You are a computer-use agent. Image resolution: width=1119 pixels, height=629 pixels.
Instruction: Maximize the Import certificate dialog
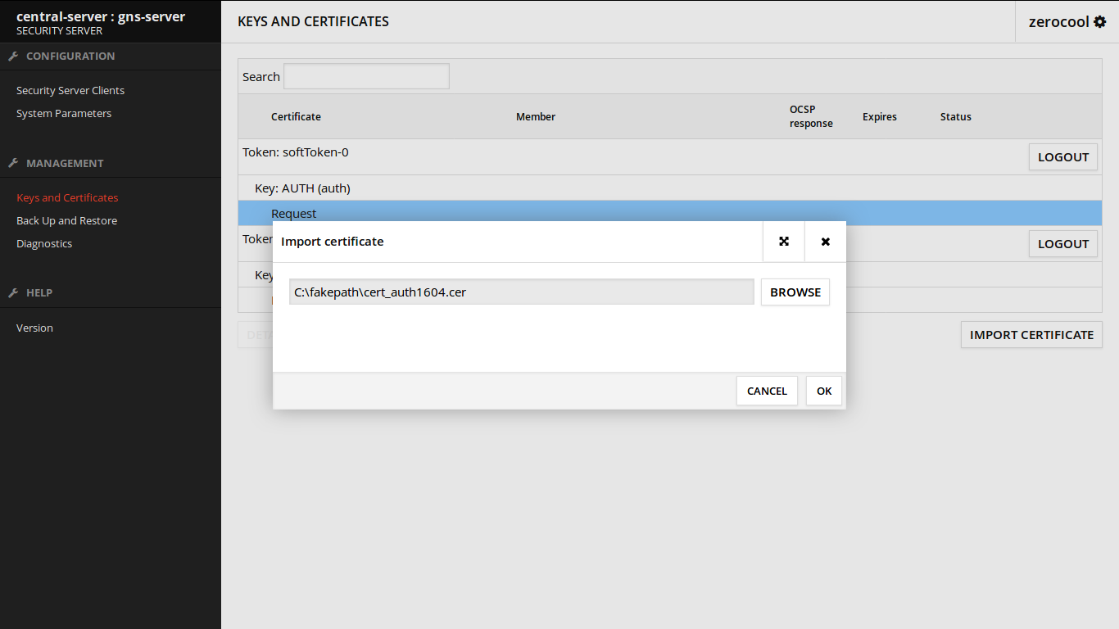pyautogui.click(x=784, y=242)
